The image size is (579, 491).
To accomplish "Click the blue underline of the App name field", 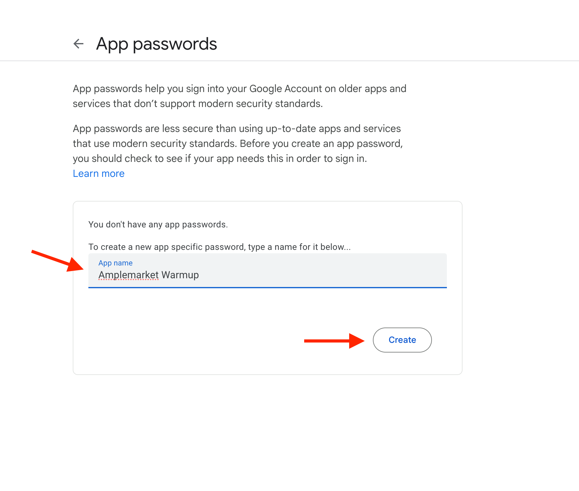I will click(x=267, y=287).
